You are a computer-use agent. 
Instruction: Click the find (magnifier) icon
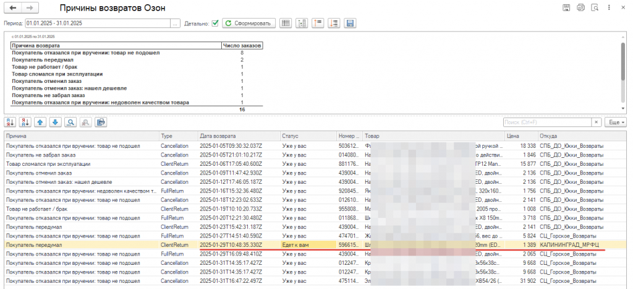[70, 122]
